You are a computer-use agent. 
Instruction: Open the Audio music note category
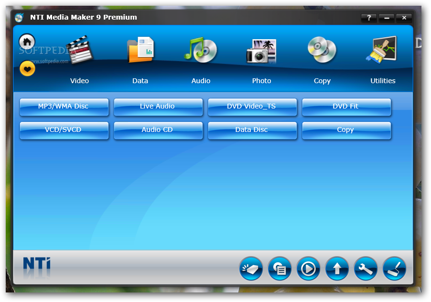pos(201,50)
